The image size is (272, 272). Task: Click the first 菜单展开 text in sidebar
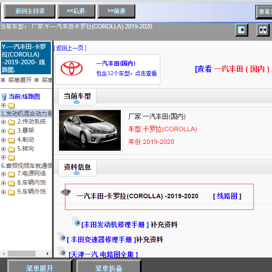20,80
